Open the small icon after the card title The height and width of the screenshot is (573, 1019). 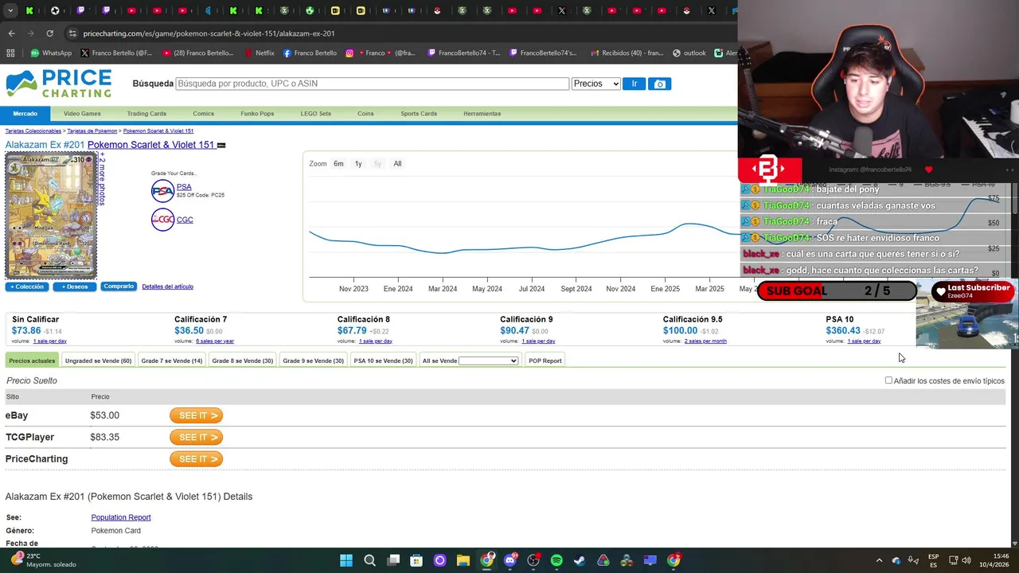tap(221, 146)
